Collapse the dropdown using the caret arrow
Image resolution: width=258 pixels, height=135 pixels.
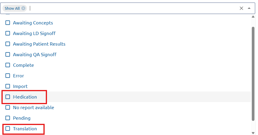click(x=249, y=8)
